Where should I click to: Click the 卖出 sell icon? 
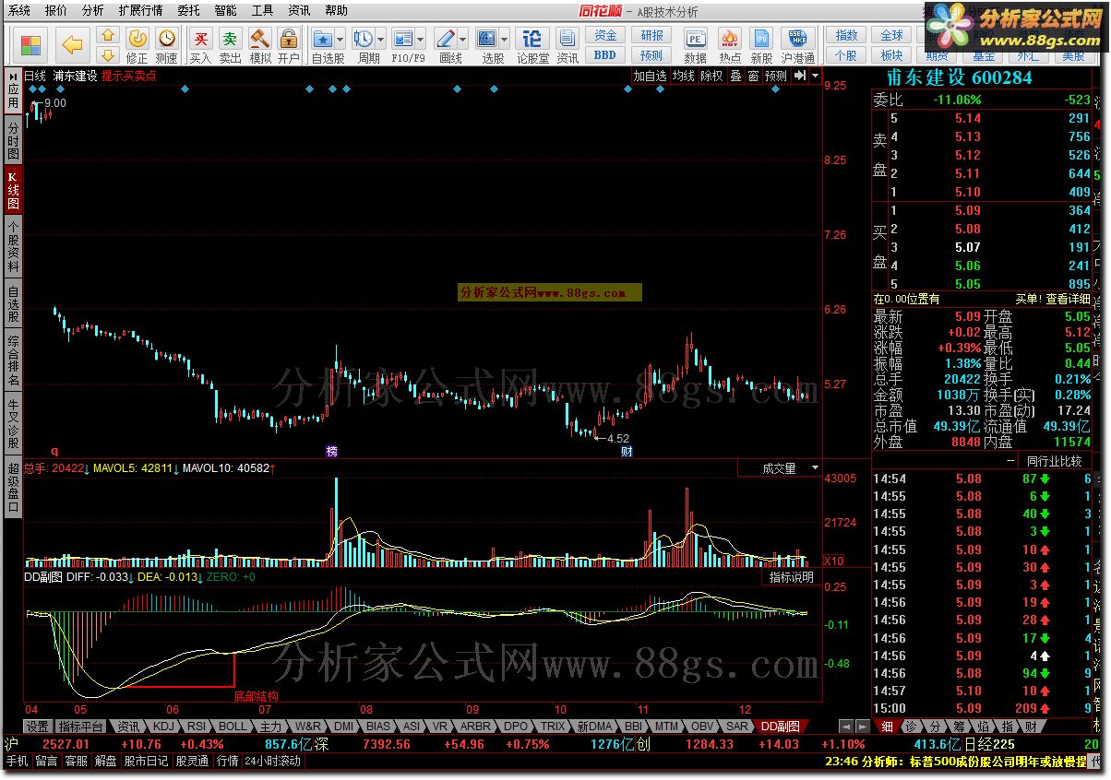pyautogui.click(x=230, y=44)
